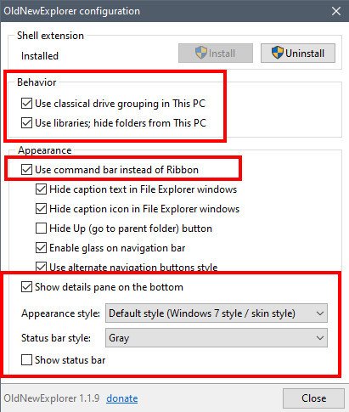
Task: Open the donate link
Action: tap(122, 398)
